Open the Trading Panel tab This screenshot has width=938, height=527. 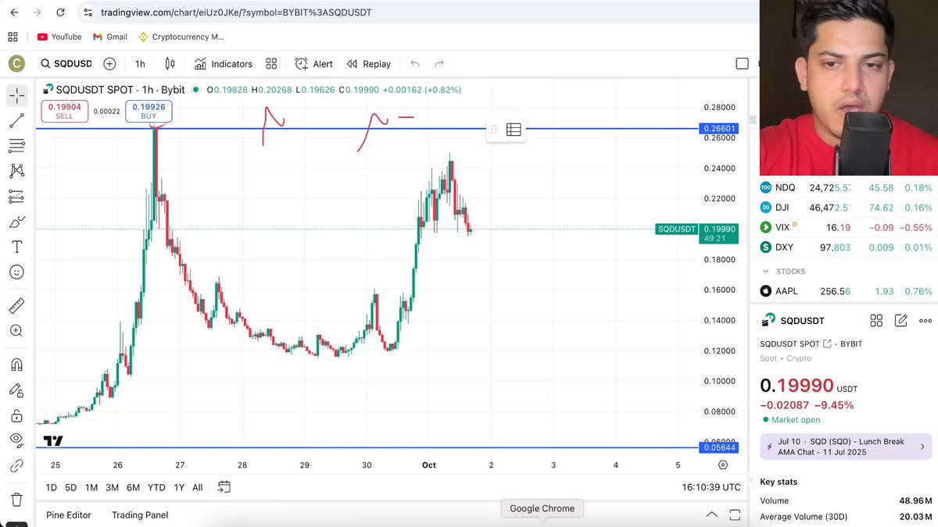[x=140, y=515]
